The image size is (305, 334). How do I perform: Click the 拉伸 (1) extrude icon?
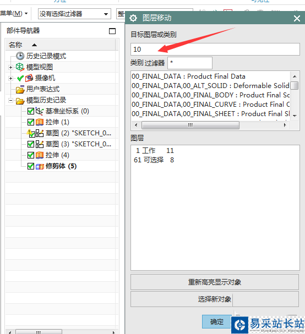(40, 122)
